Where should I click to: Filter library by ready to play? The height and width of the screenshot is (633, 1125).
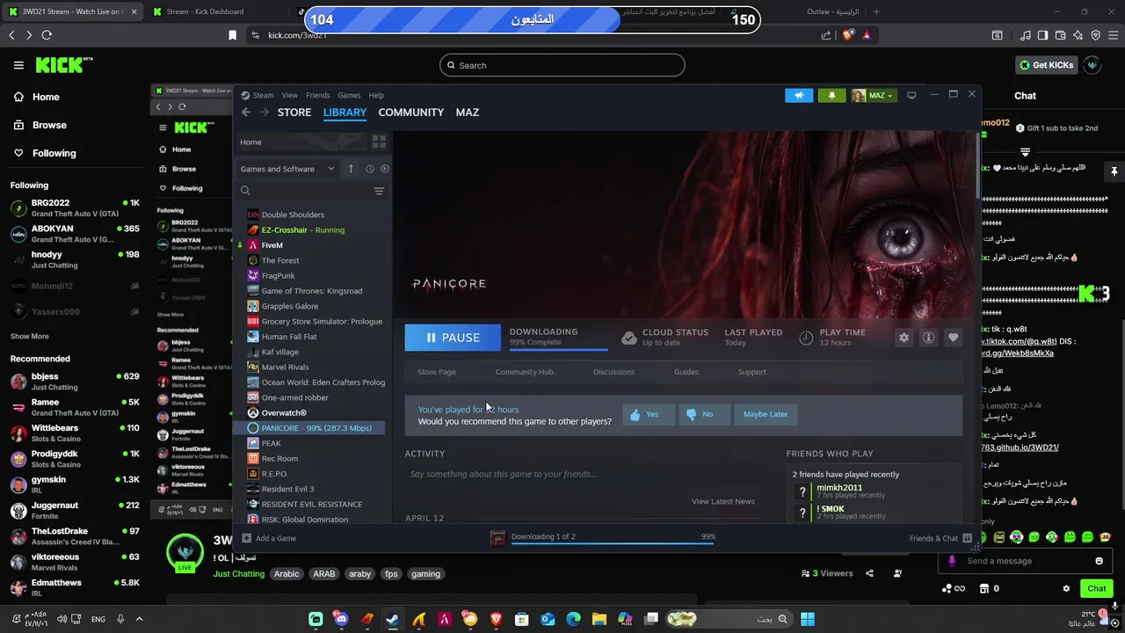384,169
